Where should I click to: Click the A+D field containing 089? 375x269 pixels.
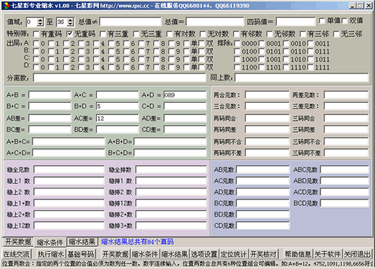pos(185,95)
